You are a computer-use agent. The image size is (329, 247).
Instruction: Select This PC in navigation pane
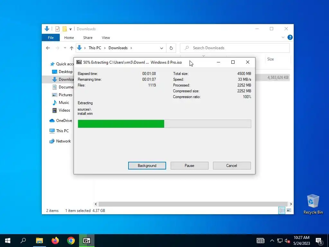pos(59,131)
